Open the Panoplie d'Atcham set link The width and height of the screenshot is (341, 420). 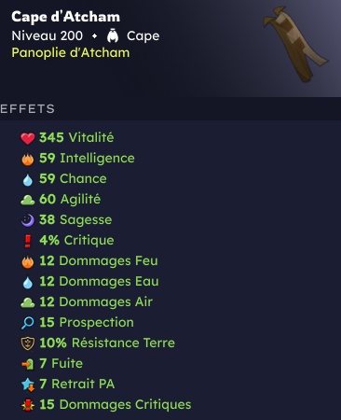tap(71, 53)
